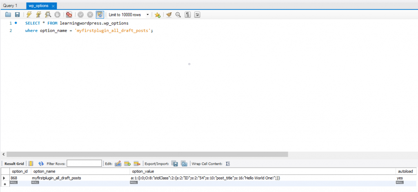Click the option_name column header
This screenshot has height=192, width=418.
click(44, 172)
